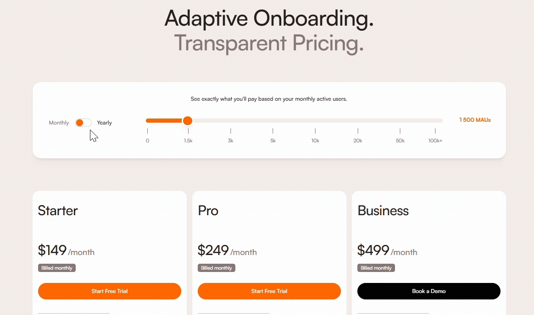Select the Monthly billing label
This screenshot has width=534, height=315.
[x=59, y=123]
